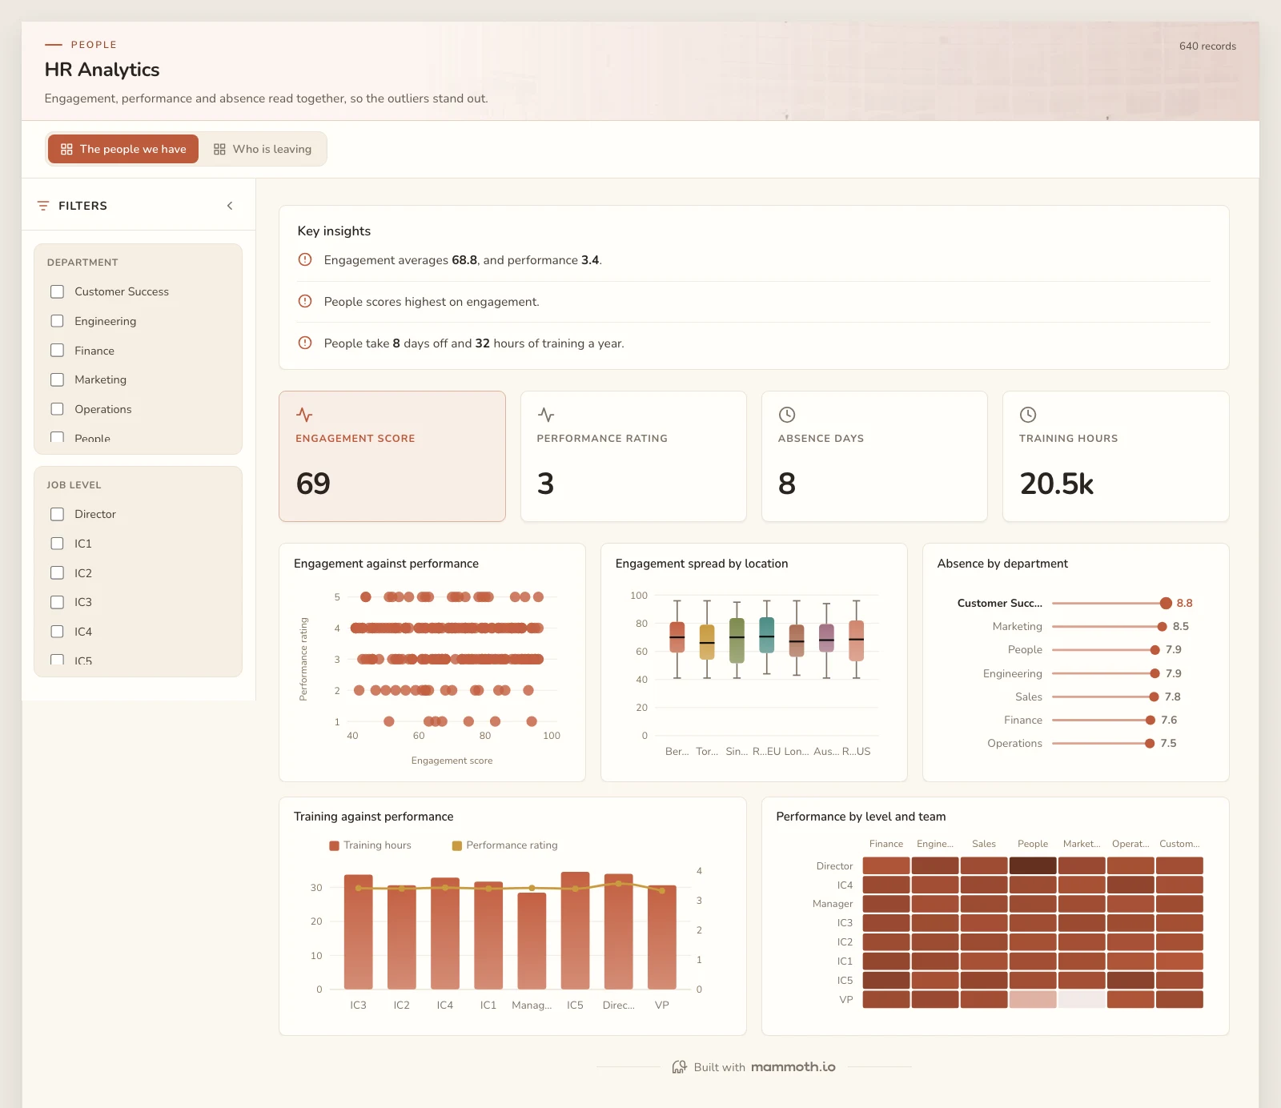Select the Marketing checkbox
The width and height of the screenshot is (1281, 1108).
coord(57,379)
